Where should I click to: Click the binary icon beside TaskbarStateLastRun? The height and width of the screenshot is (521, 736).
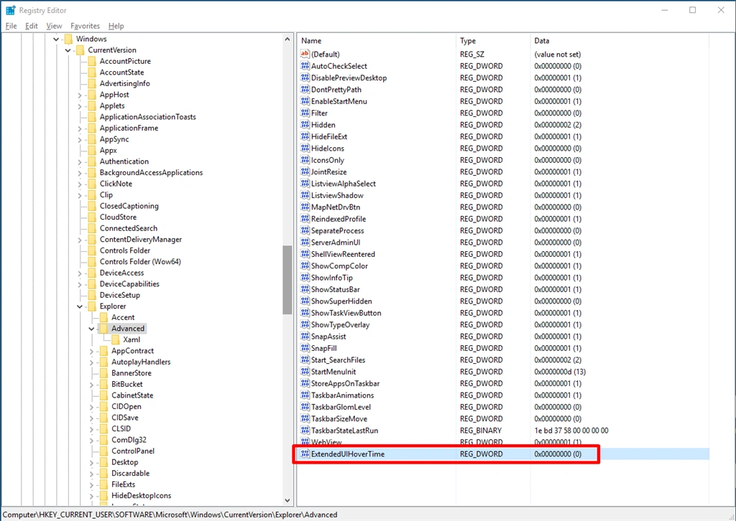(x=305, y=430)
